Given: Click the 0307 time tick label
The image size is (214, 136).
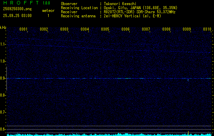Looking at the screenshot, I should [146, 29].
